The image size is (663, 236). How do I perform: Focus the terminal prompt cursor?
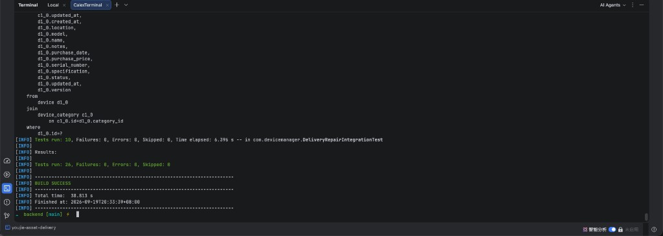78,215
